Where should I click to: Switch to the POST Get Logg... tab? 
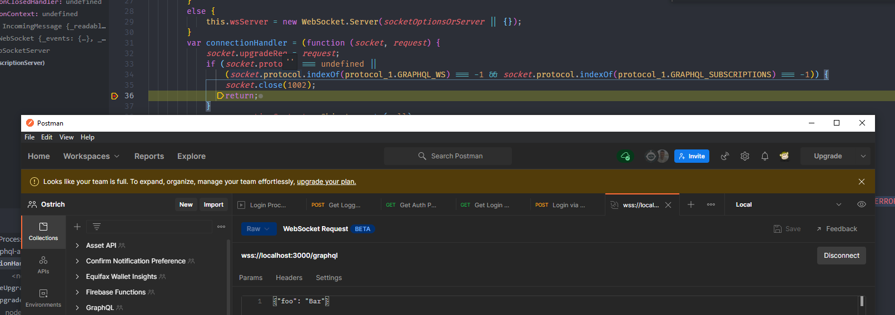point(343,205)
